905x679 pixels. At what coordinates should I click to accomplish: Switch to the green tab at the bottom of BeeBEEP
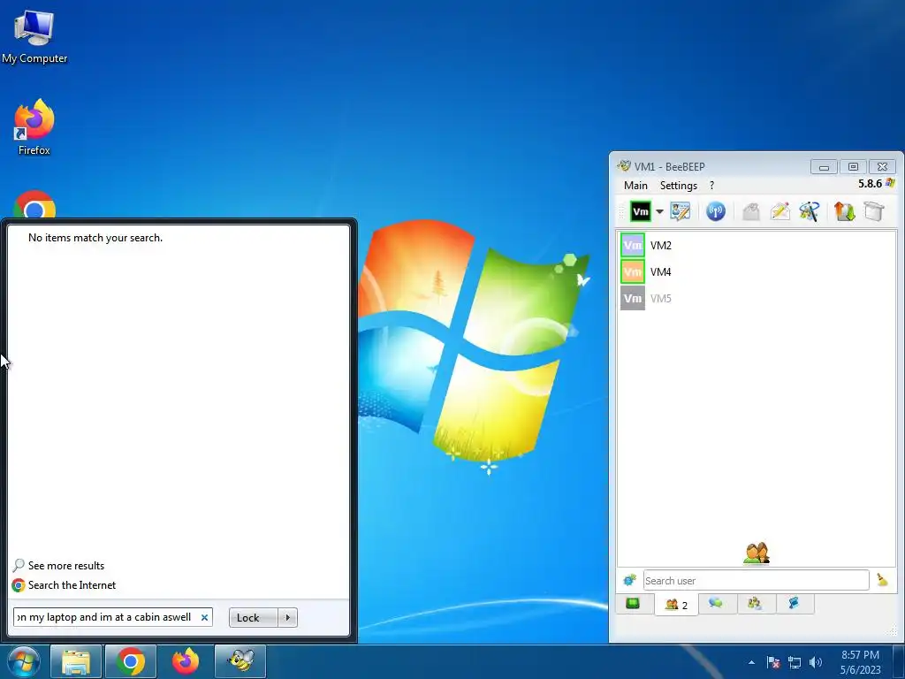[633, 603]
